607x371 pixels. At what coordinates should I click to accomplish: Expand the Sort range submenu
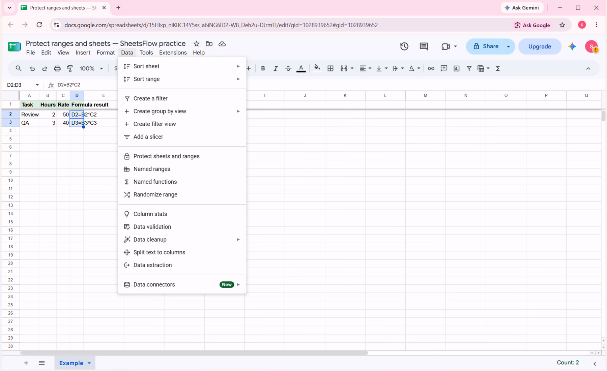pyautogui.click(x=182, y=79)
